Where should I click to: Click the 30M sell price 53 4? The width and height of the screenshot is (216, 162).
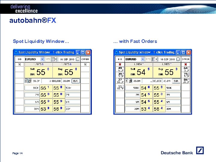tap(146, 109)
